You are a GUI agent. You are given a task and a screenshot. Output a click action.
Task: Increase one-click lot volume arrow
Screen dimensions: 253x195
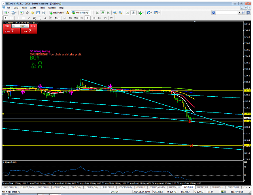tap(27, 26)
